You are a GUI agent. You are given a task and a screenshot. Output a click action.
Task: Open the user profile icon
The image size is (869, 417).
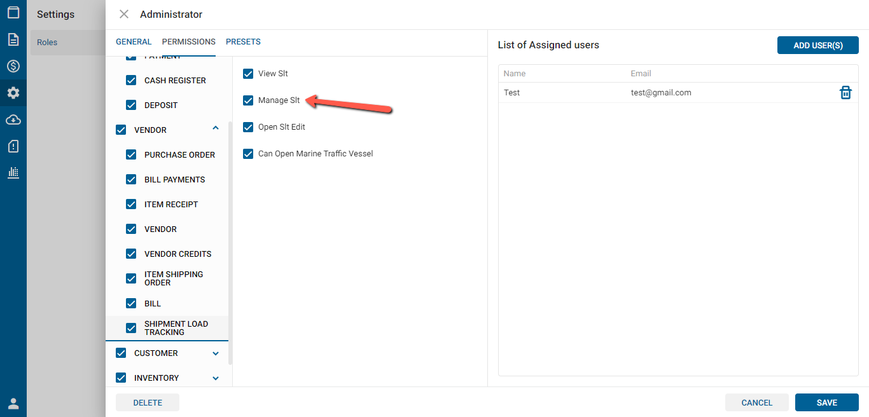(x=13, y=403)
